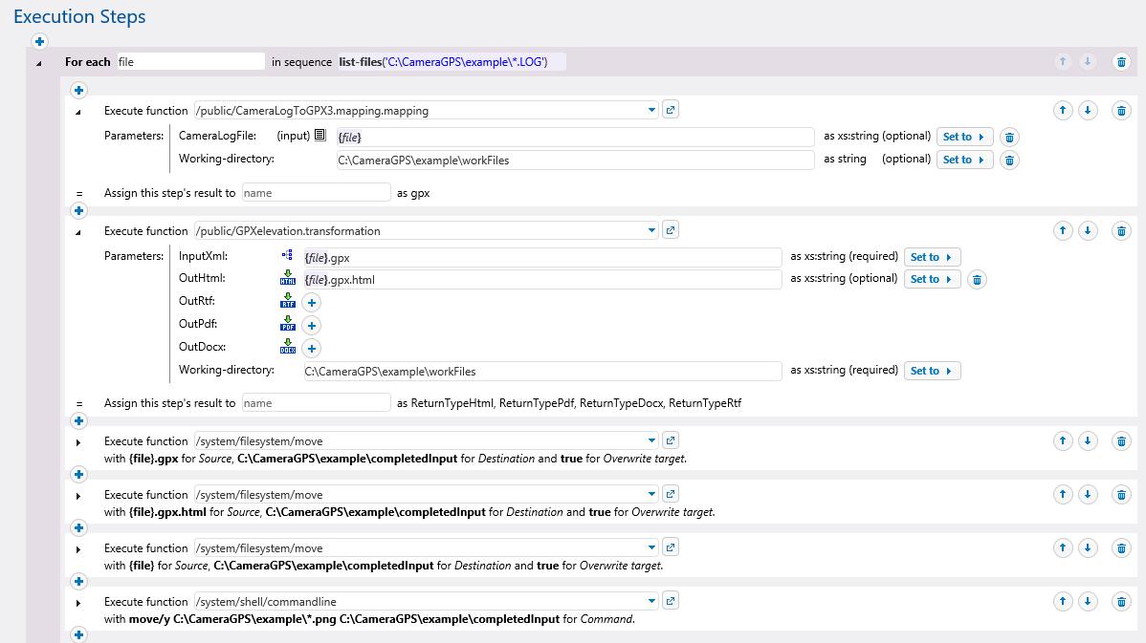The height and width of the screenshot is (643, 1146).
Task: Open function dropdown for {file}.gpx move step
Action: tap(651, 440)
